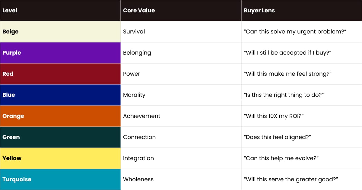
Task: Select the Blue level cell
Action: point(60,95)
